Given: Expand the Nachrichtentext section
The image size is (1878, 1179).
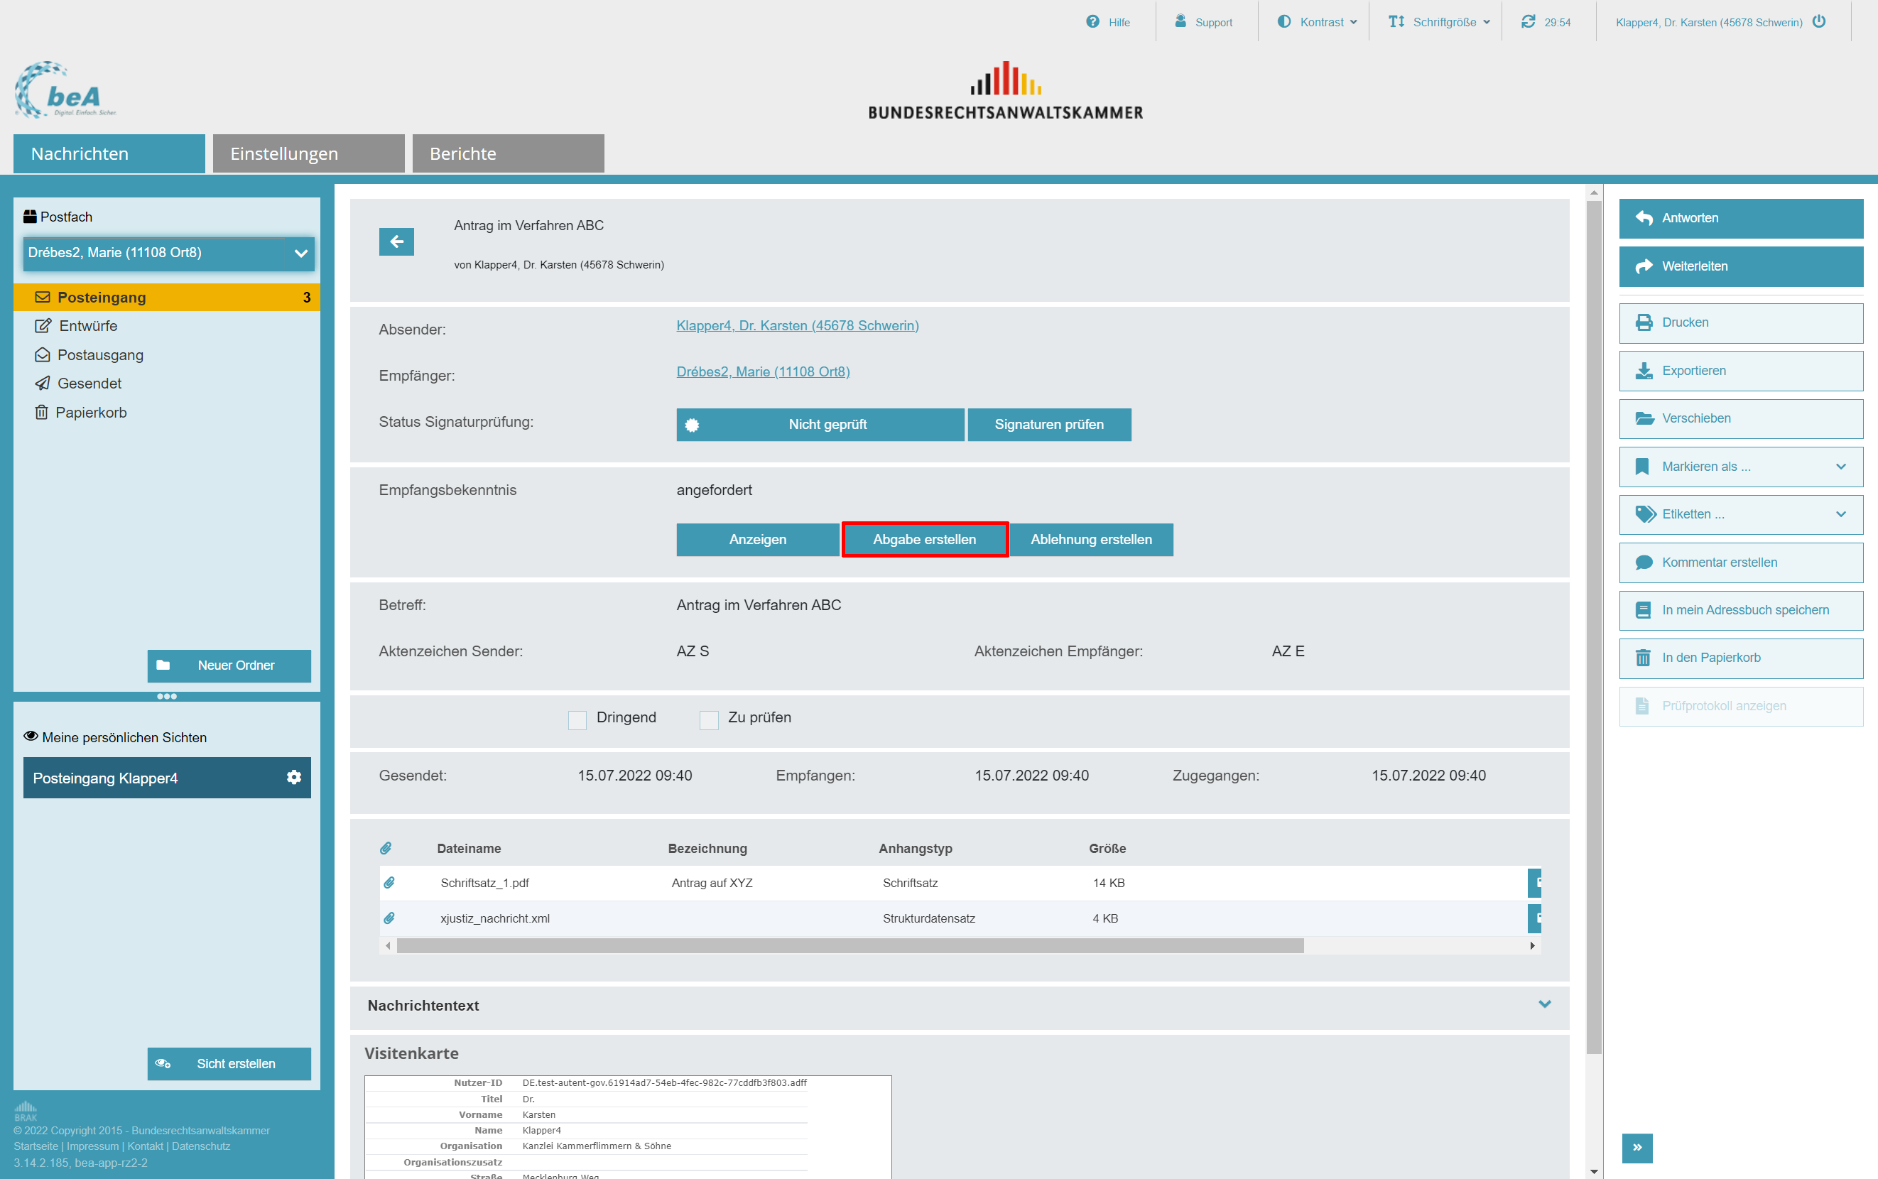Looking at the screenshot, I should [1543, 1004].
